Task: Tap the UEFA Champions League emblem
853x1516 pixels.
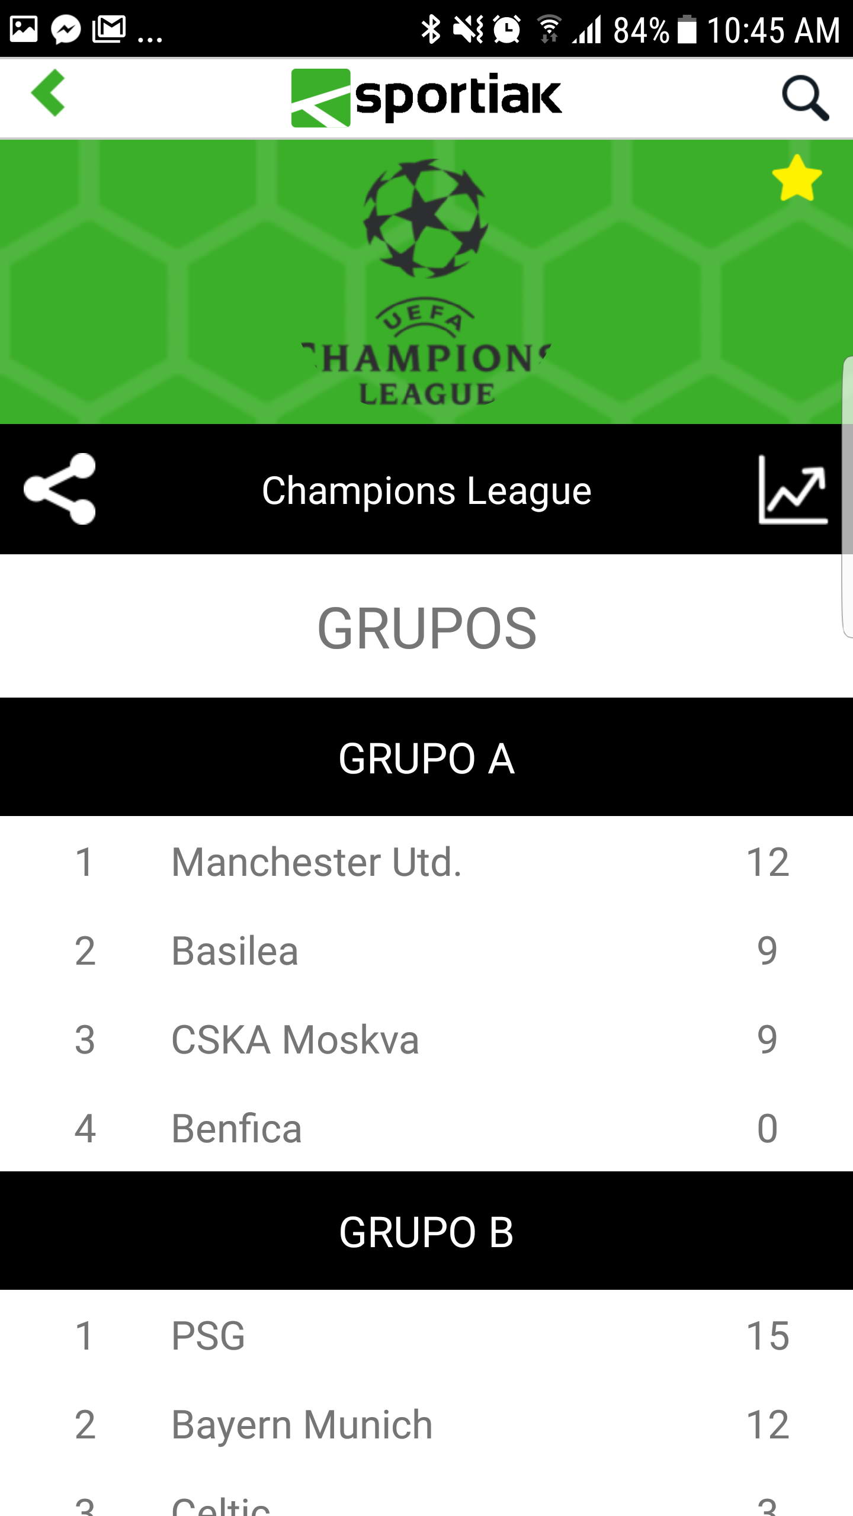Action: coord(426,282)
